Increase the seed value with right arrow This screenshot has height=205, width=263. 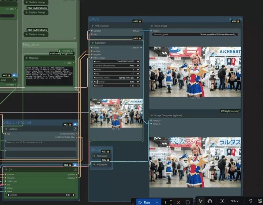pos(138,61)
